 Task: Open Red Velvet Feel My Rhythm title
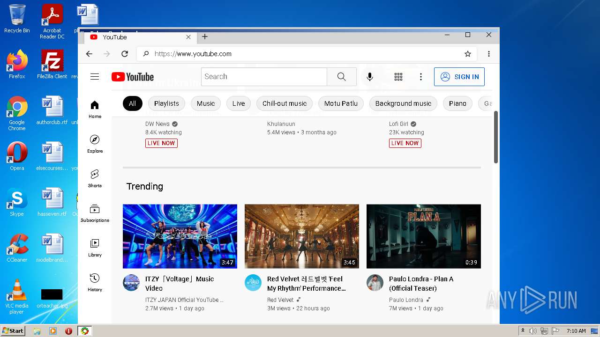(307, 284)
